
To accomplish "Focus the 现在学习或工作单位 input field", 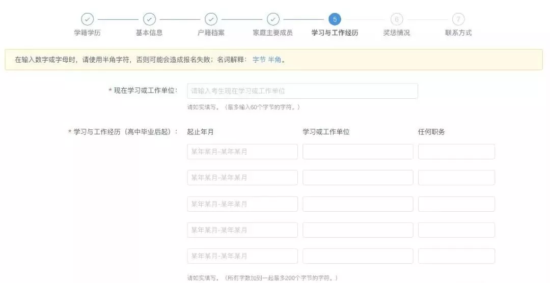I will click(x=302, y=91).
